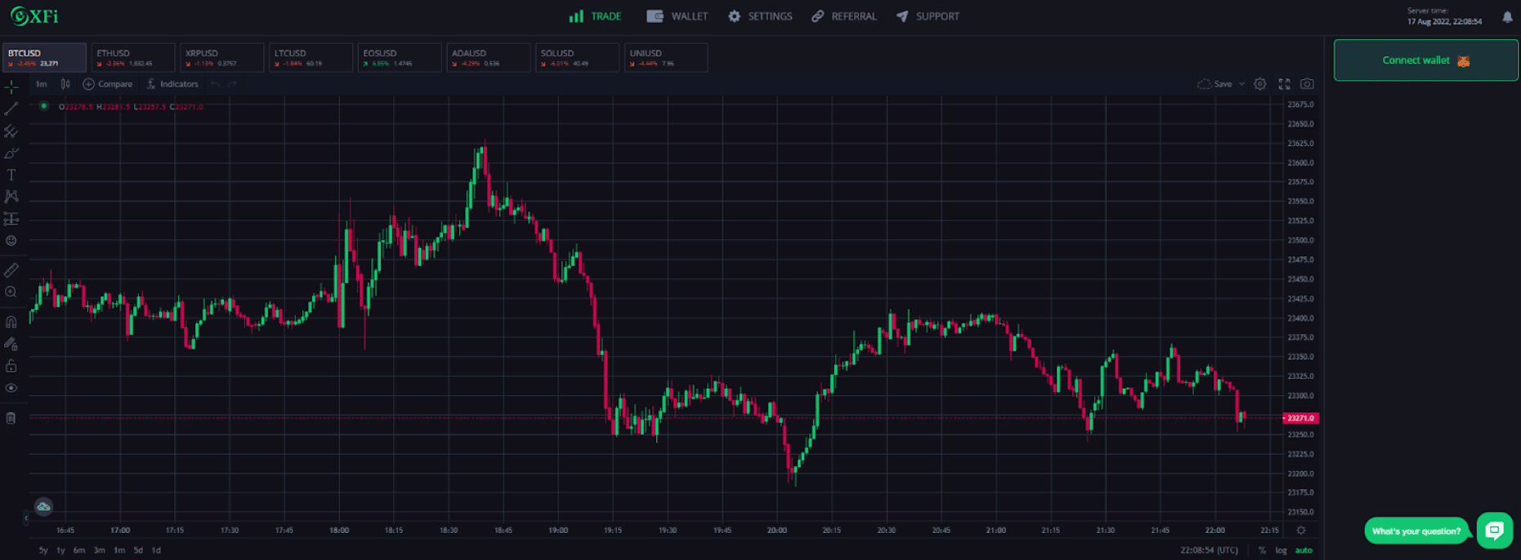
Task: Click the trash icon to remove drawings
Action: (11, 418)
